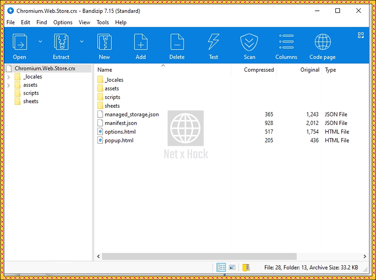The height and width of the screenshot is (280, 376).
Task: Click the yellow archive info icon in the status bar
Action: 246,267
